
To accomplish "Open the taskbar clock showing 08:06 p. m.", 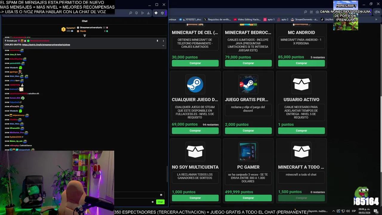I will point(364,211).
